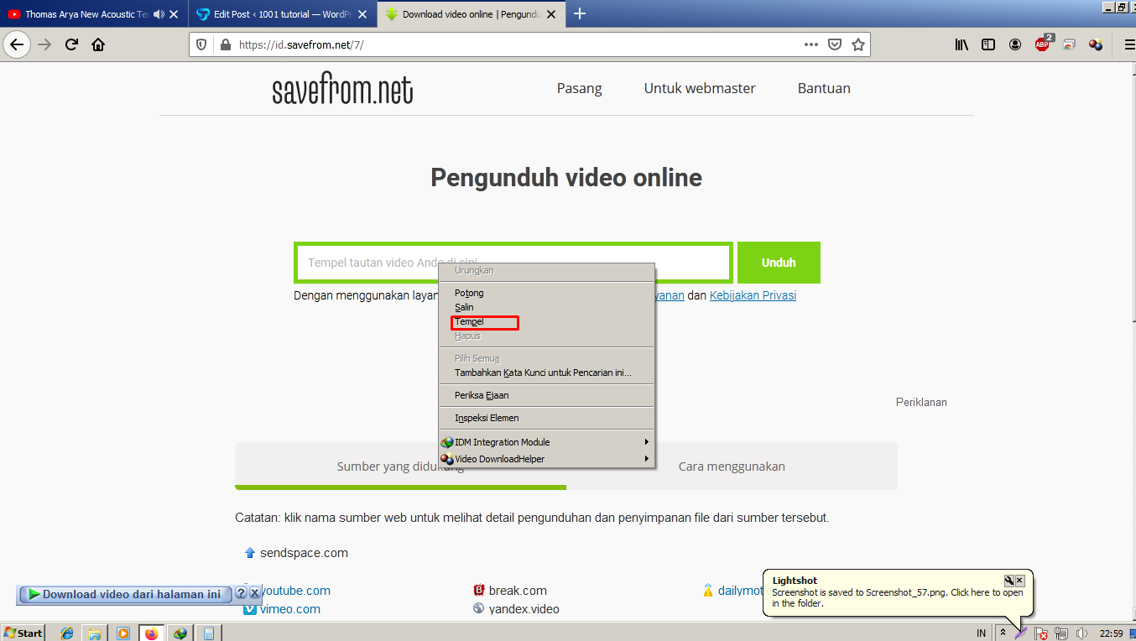Click the green Unduh button
This screenshot has height=641, width=1136.
tap(779, 263)
